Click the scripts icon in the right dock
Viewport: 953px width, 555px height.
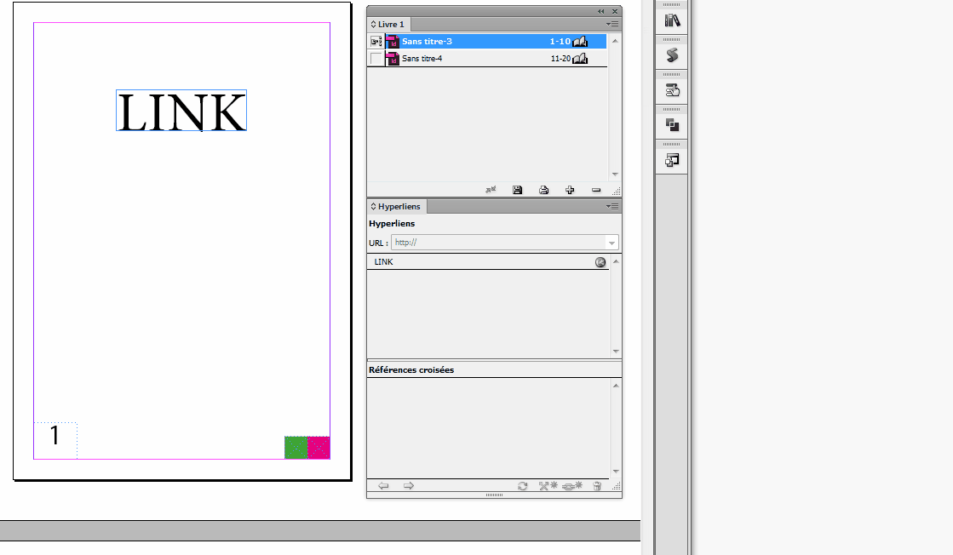click(671, 54)
